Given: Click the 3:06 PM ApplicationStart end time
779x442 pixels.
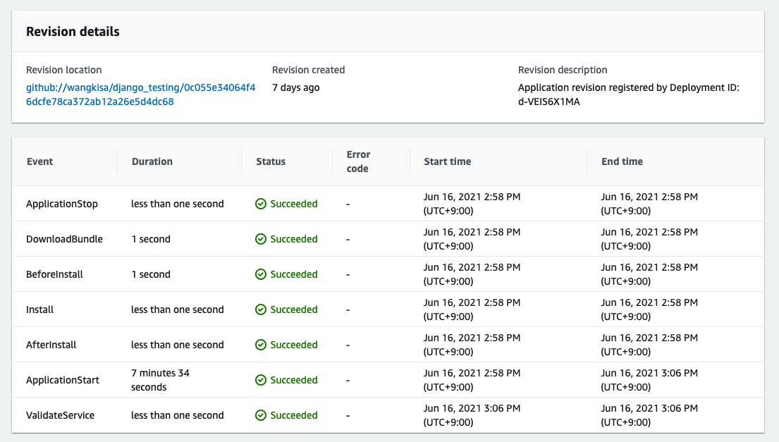Looking at the screenshot, I should (x=649, y=373).
